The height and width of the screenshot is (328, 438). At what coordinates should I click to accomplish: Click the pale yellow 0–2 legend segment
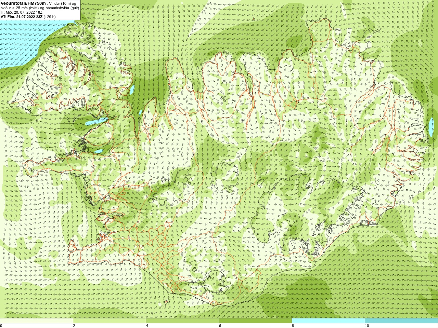coord(37,321)
